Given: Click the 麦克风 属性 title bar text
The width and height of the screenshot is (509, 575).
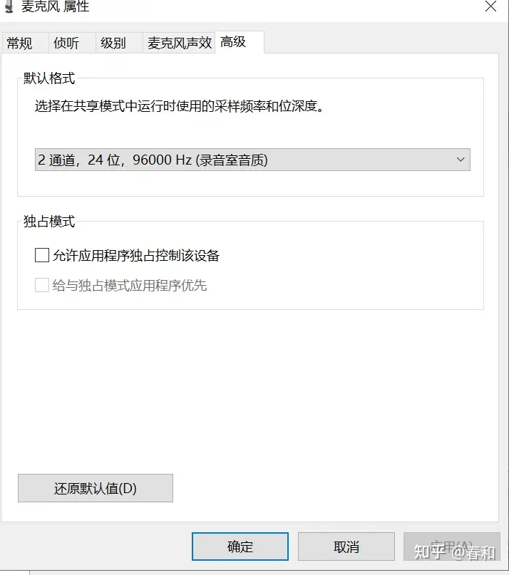Looking at the screenshot, I should [x=55, y=6].
